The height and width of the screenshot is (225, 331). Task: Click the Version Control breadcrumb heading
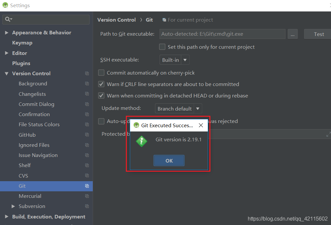(116, 20)
